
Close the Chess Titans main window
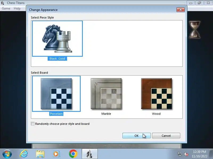(x=208, y=3)
